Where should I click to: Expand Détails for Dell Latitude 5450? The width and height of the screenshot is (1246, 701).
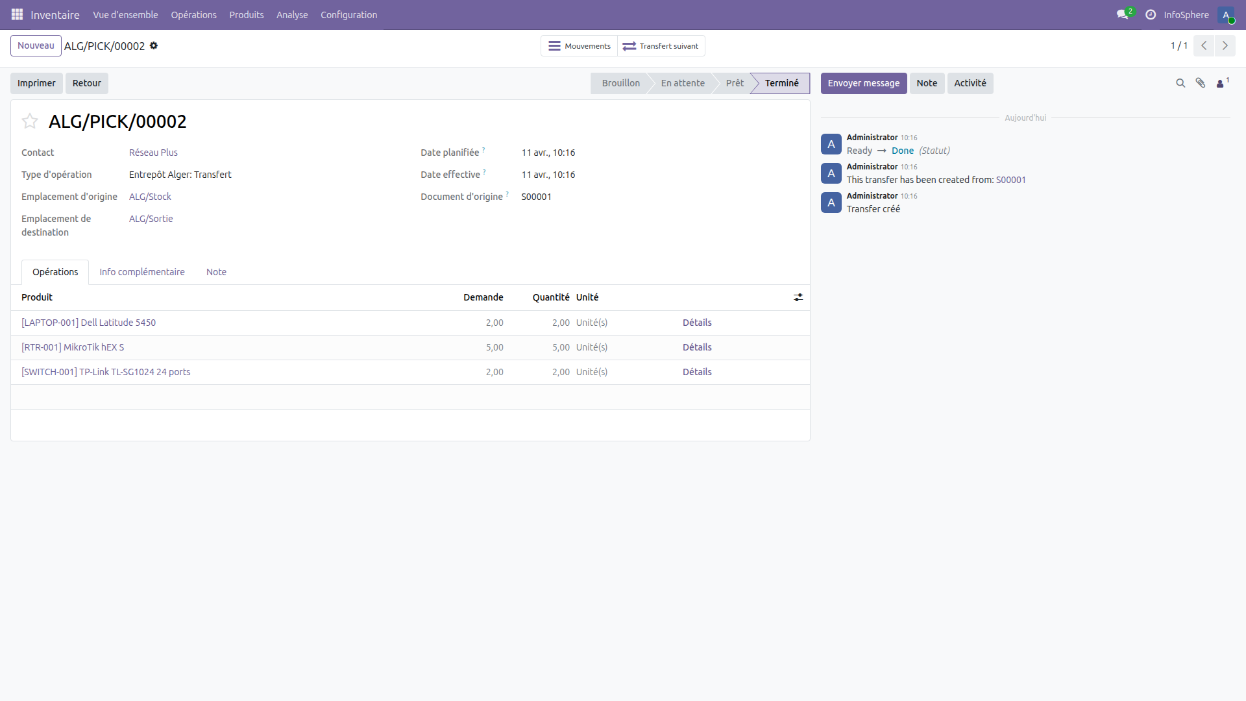coord(697,323)
